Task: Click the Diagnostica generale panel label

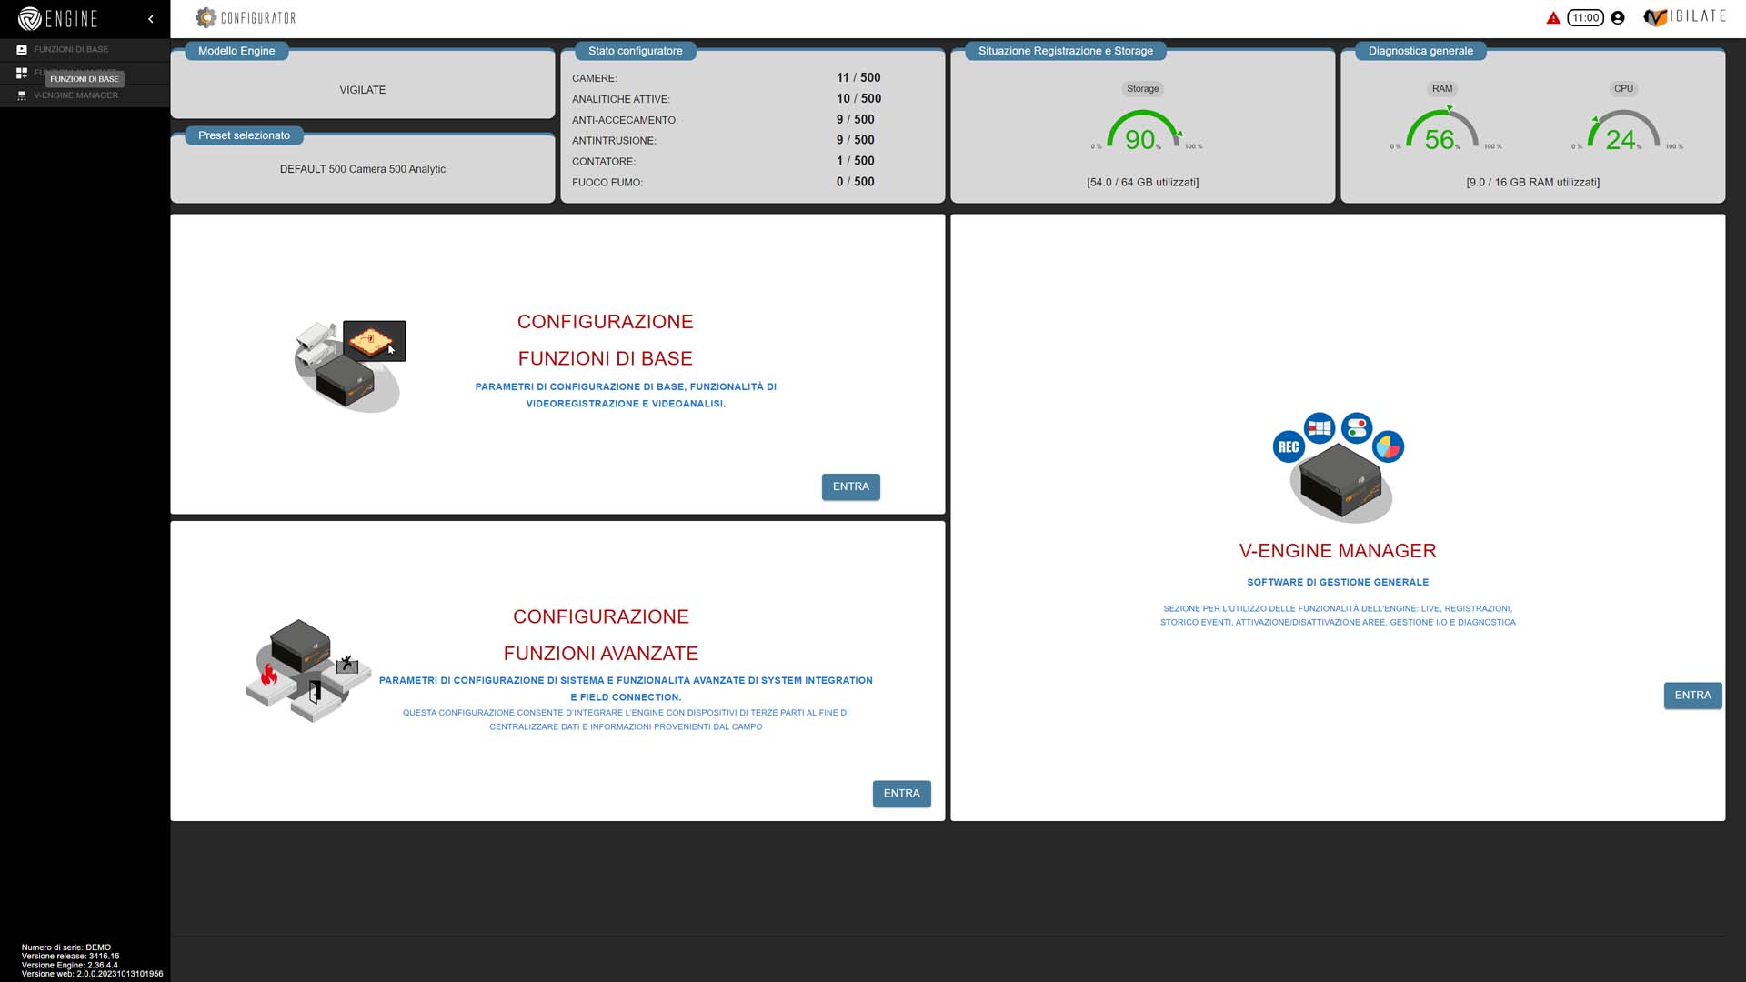Action: point(1420,51)
